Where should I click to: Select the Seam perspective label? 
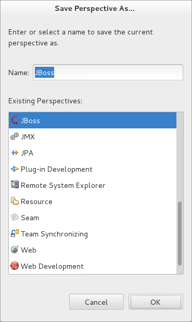tap(30, 218)
